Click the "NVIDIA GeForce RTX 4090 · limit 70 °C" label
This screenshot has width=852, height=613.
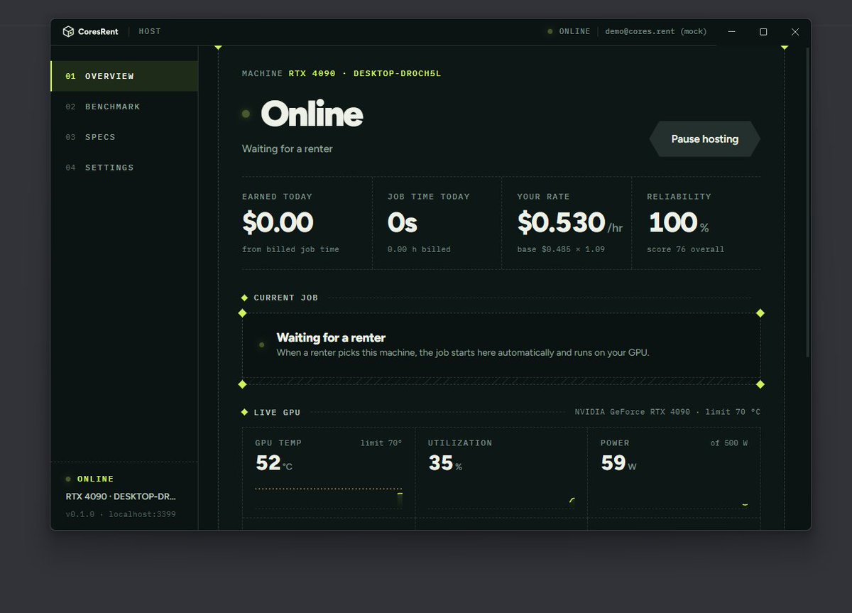pyautogui.click(x=667, y=412)
